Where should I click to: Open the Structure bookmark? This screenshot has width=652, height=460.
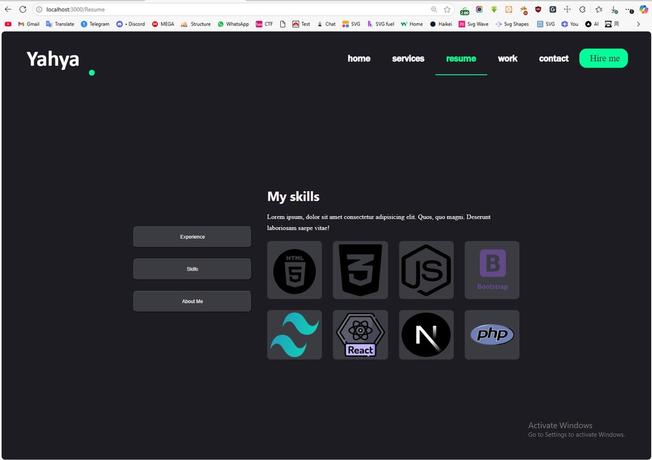(x=195, y=24)
